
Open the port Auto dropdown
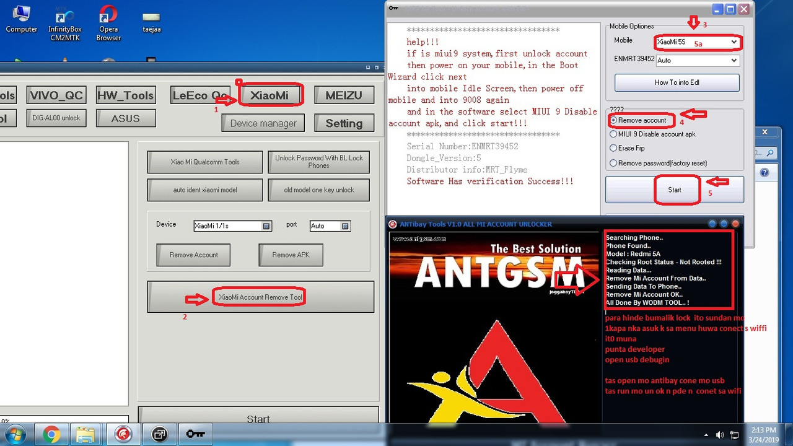point(330,226)
